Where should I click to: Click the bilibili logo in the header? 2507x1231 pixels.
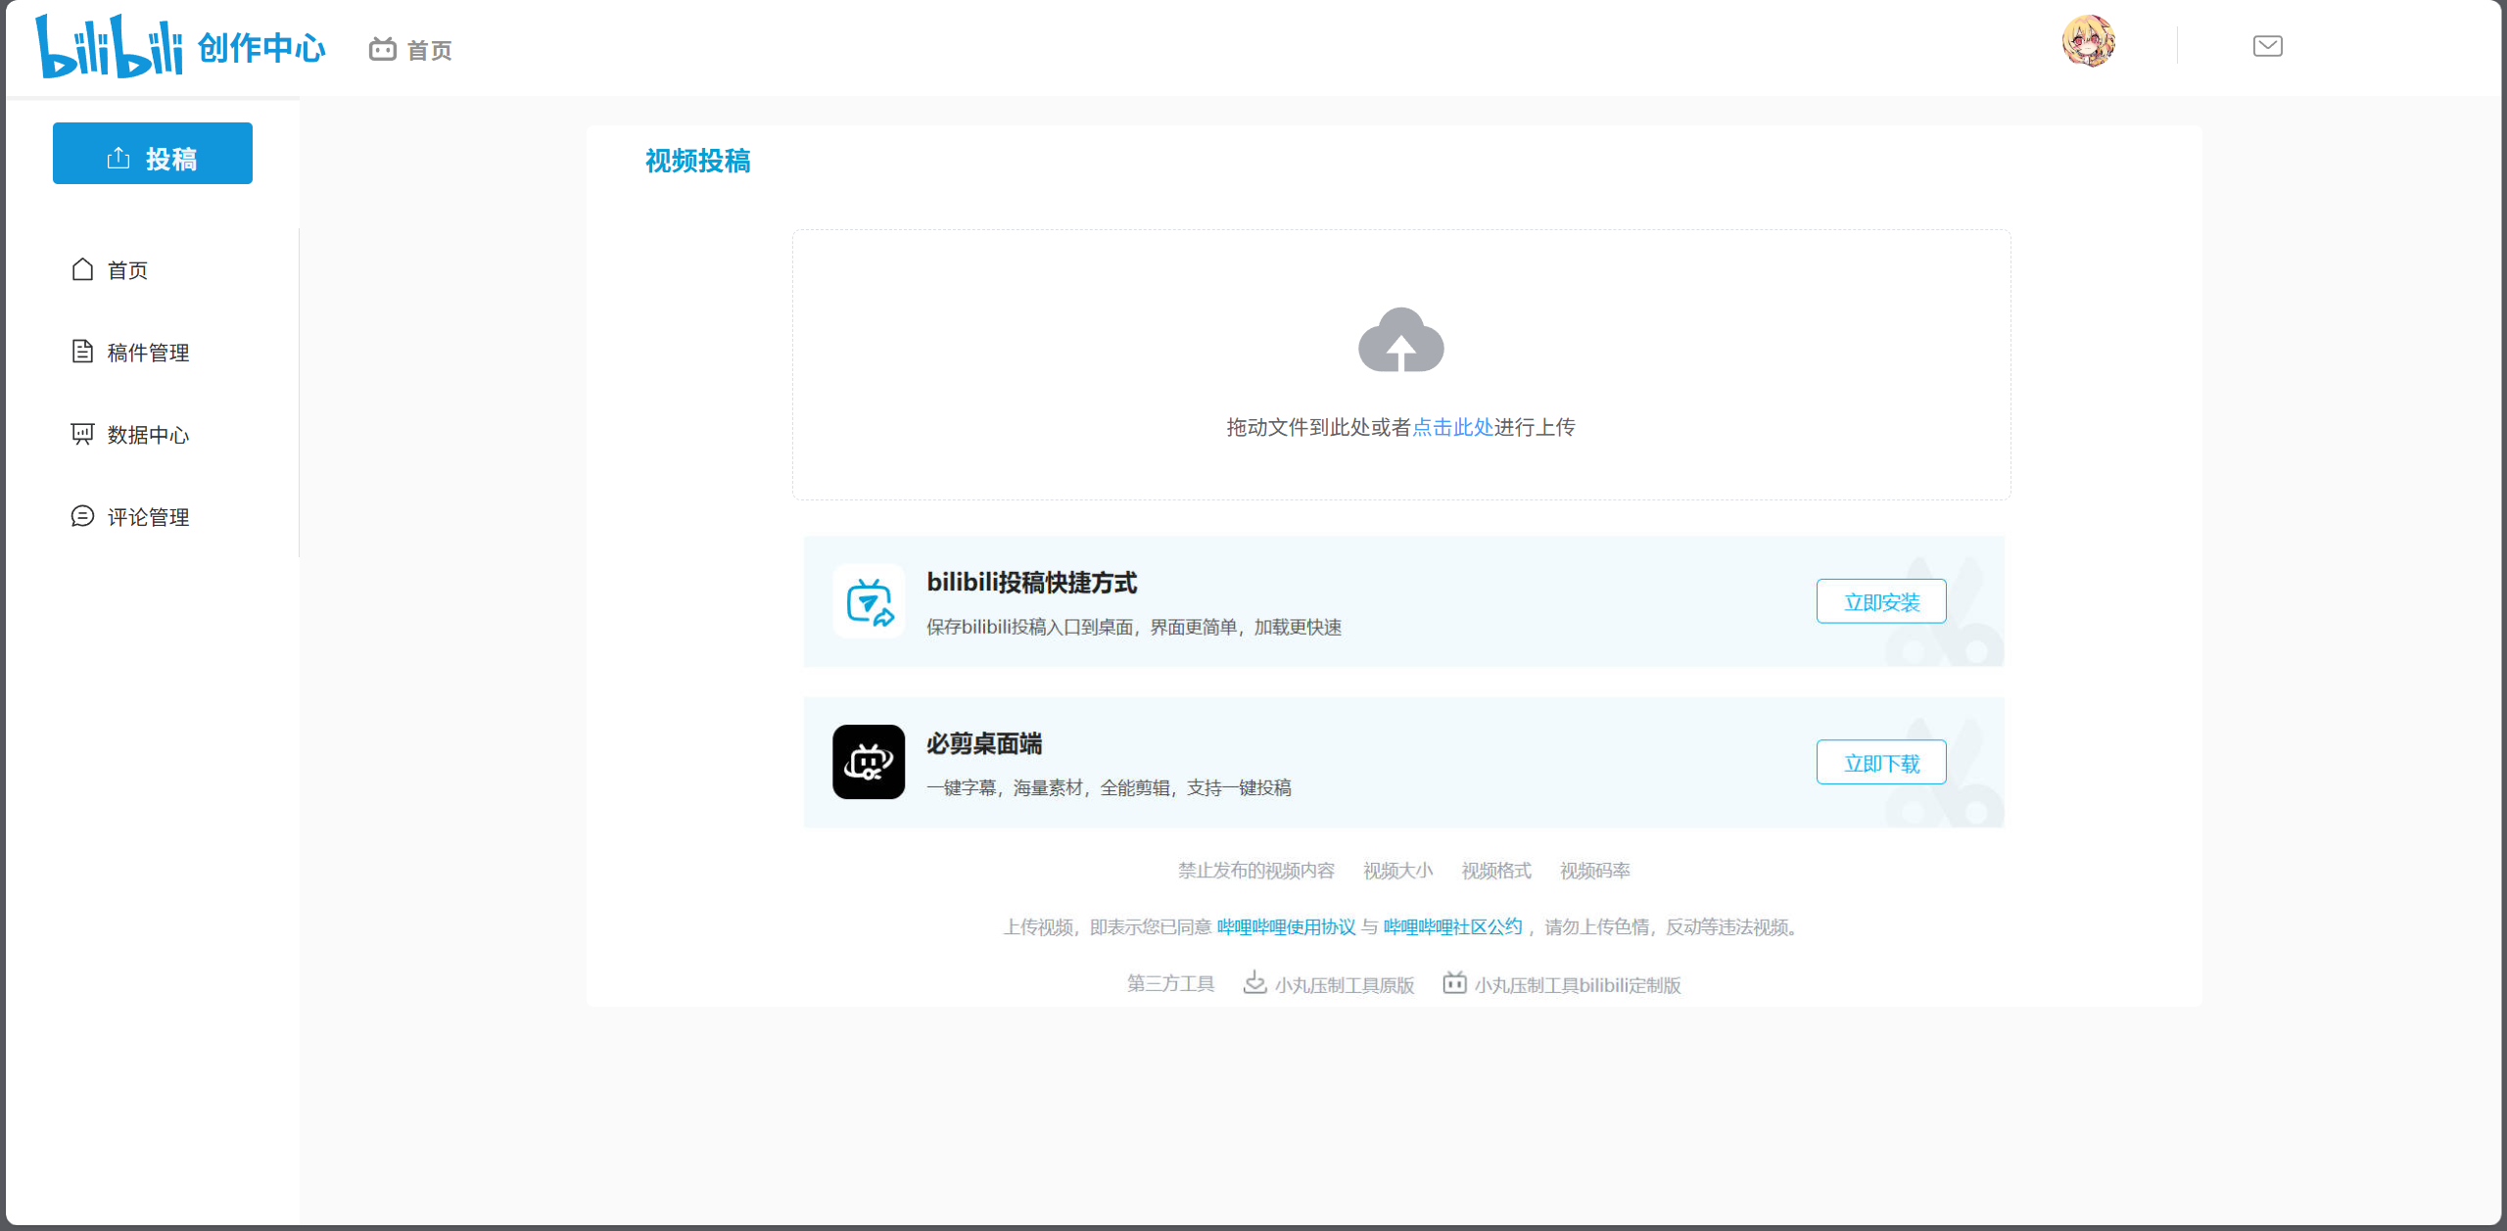[109, 46]
